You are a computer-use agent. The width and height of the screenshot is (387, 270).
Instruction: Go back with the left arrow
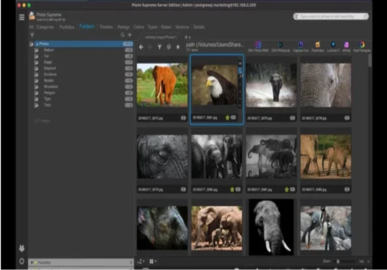(141, 47)
